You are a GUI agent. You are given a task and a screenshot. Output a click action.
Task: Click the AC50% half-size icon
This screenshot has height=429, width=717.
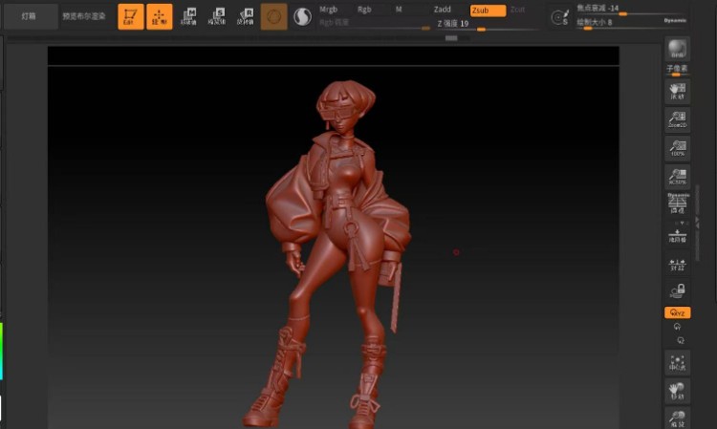tap(678, 176)
